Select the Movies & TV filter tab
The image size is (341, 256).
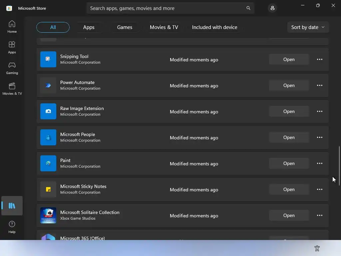[x=164, y=27]
